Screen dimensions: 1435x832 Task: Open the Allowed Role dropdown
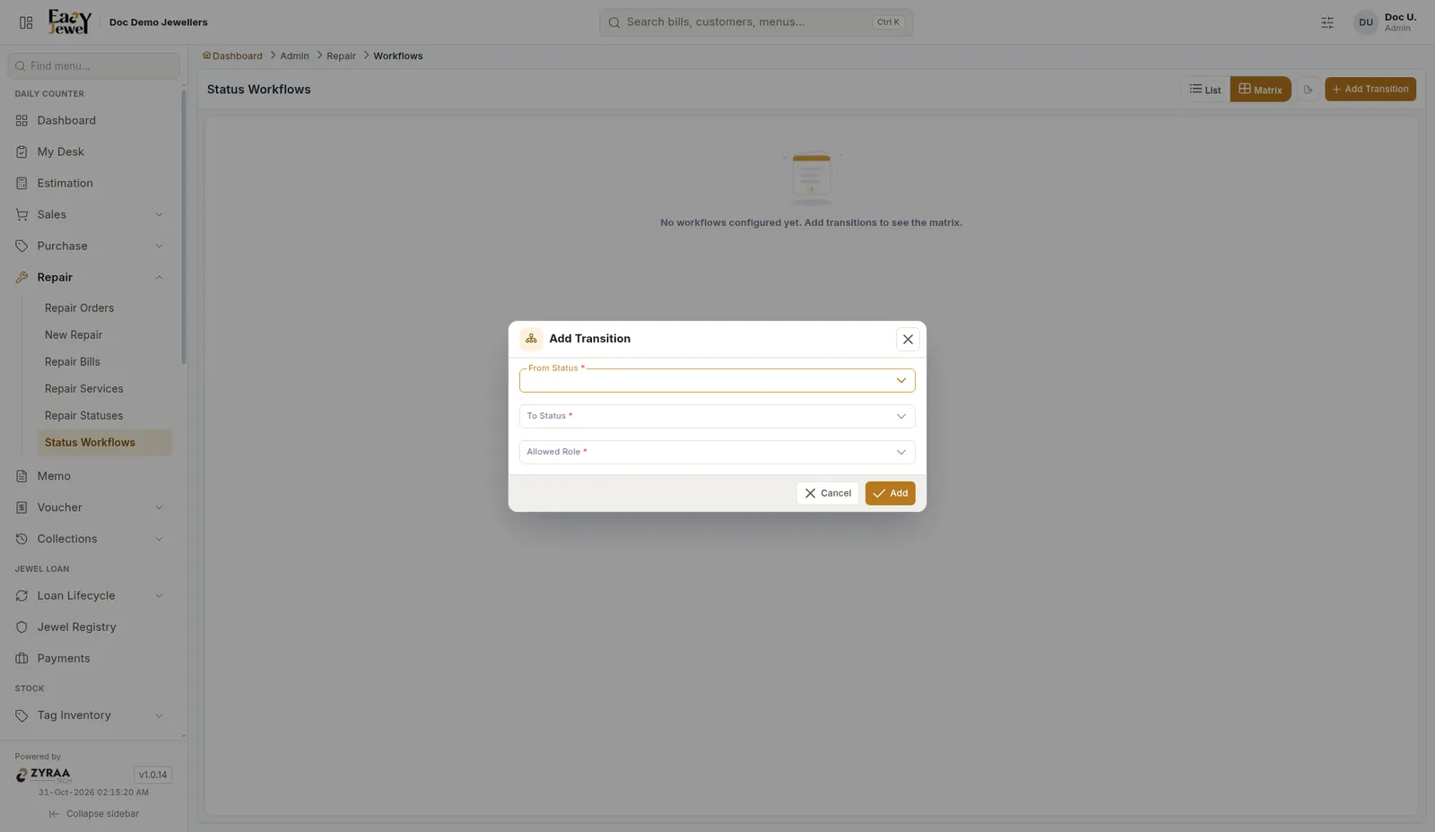pos(717,452)
